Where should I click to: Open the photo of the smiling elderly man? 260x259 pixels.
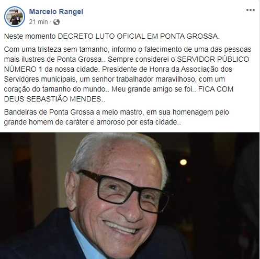(x=130, y=196)
